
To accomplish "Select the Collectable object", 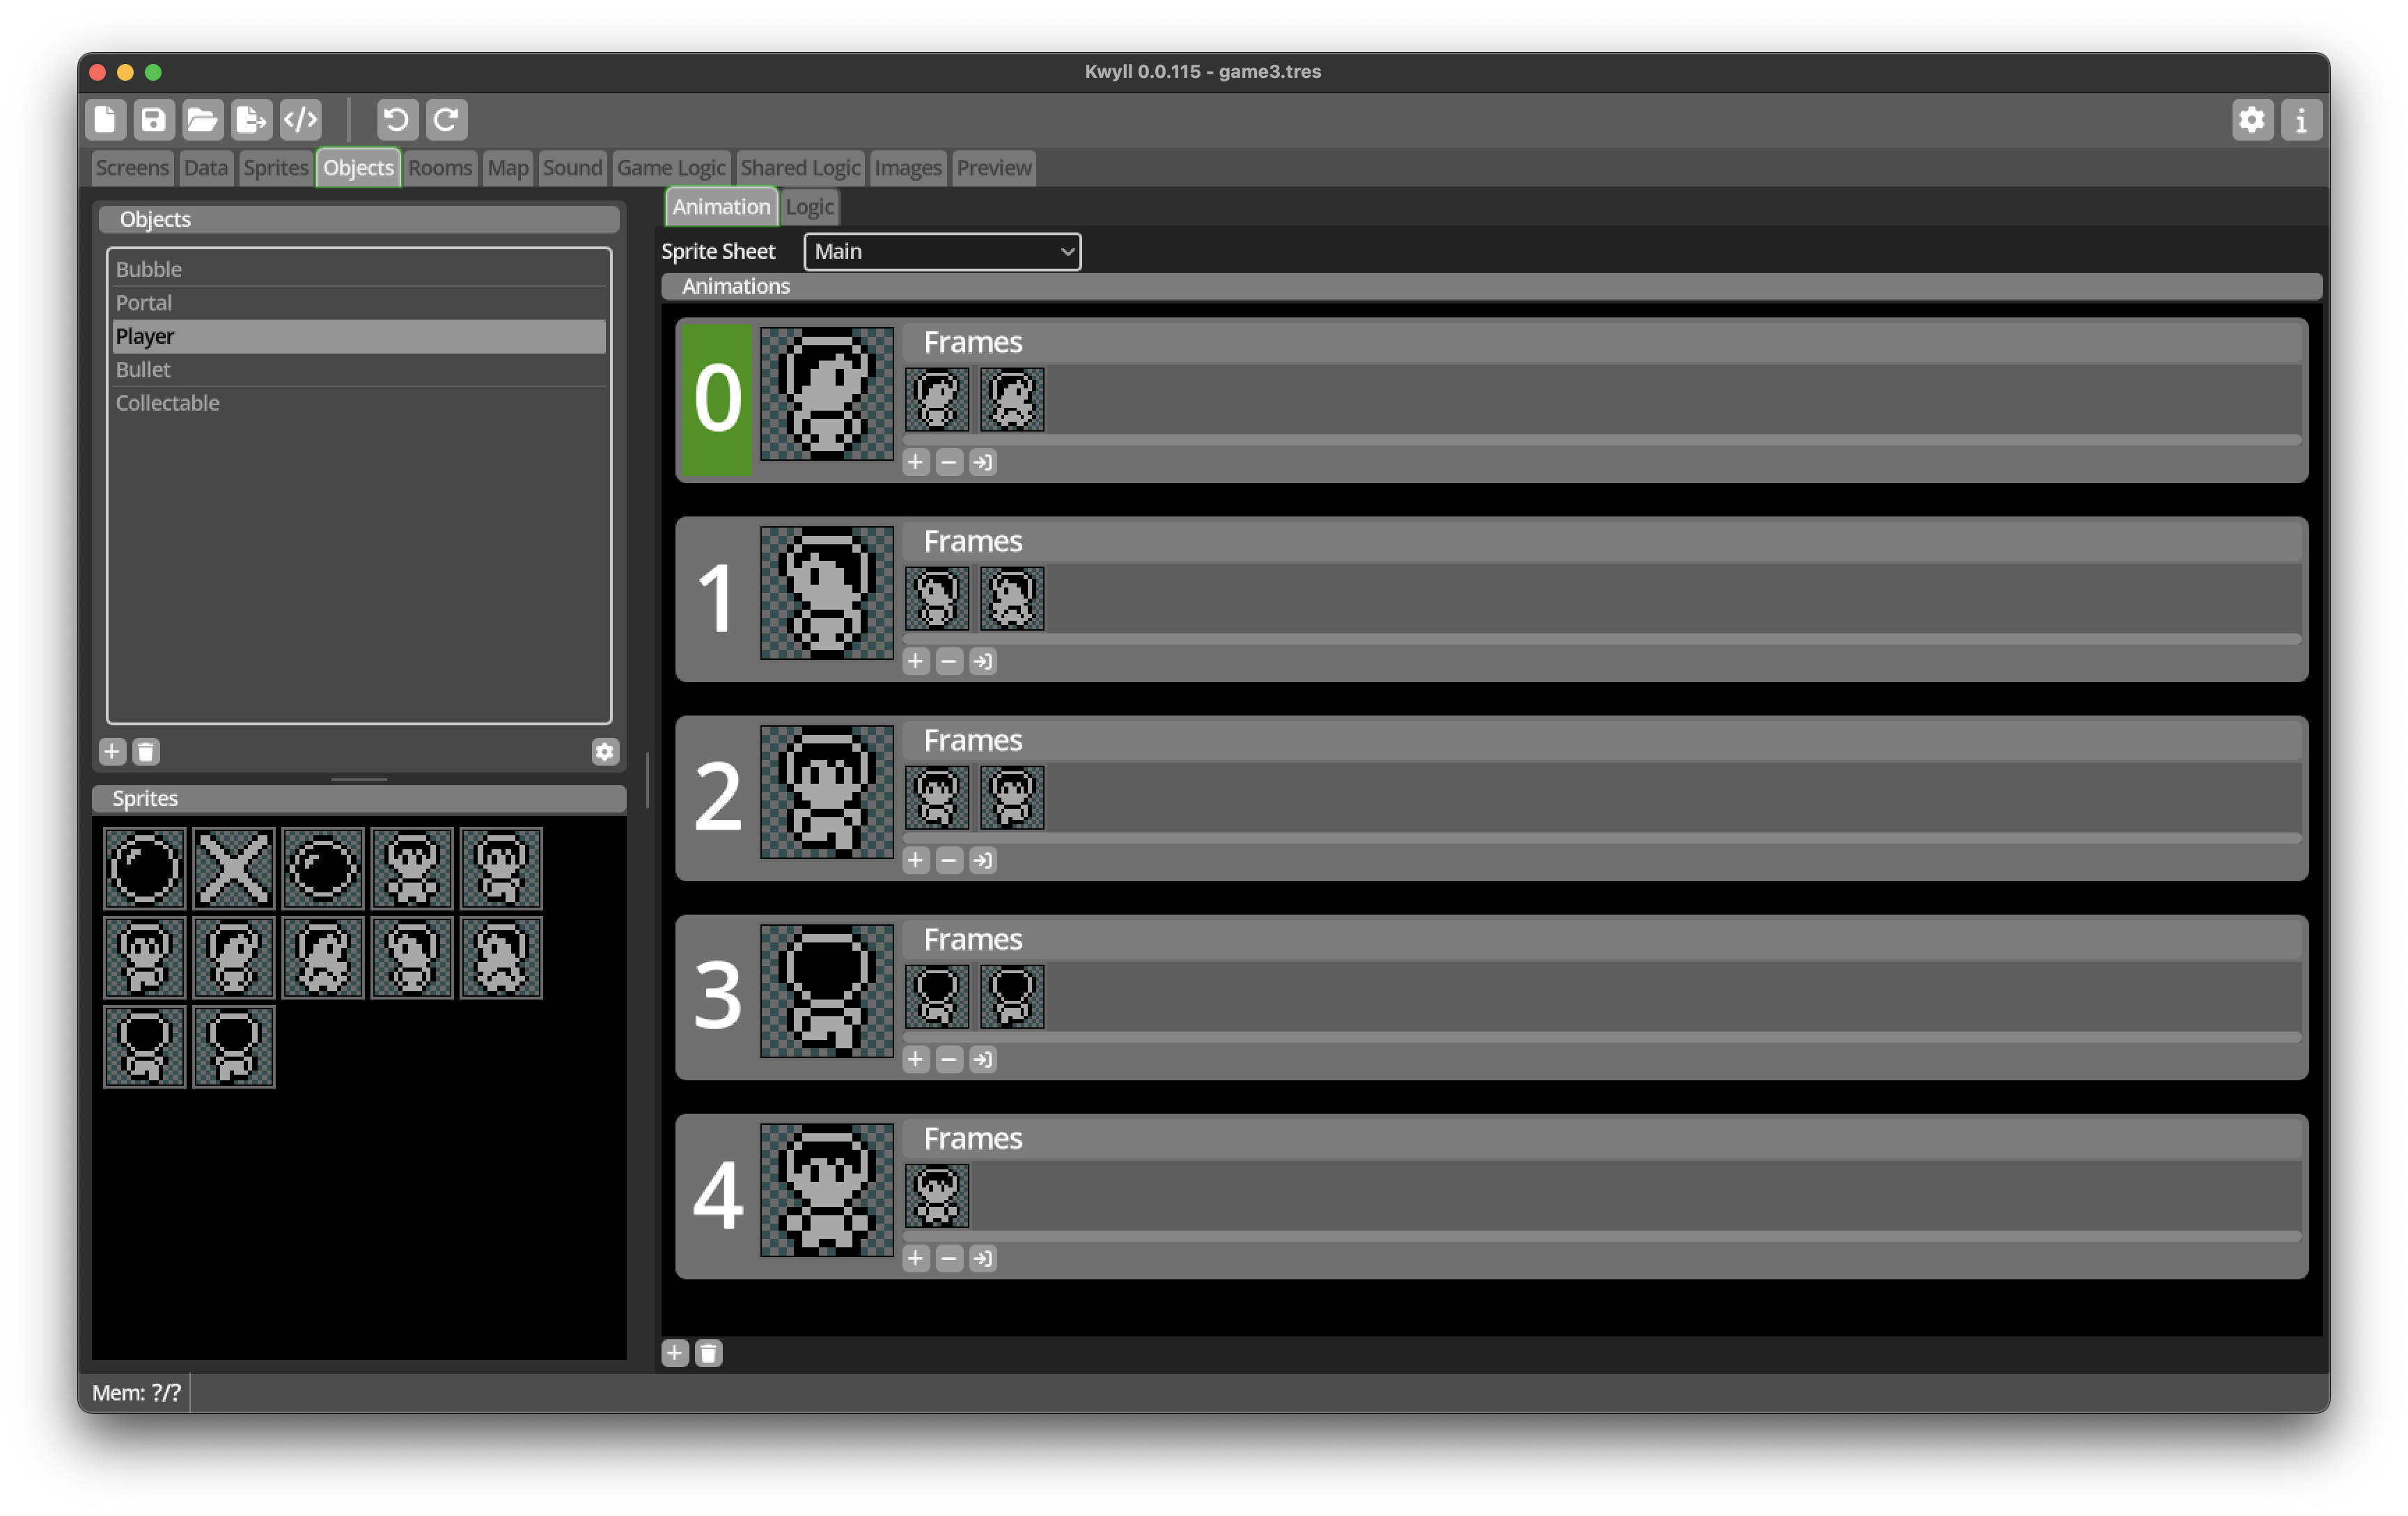I will pyautogui.click(x=167, y=403).
